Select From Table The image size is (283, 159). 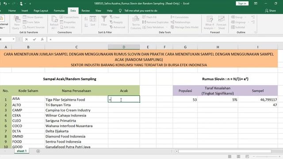[31, 22]
